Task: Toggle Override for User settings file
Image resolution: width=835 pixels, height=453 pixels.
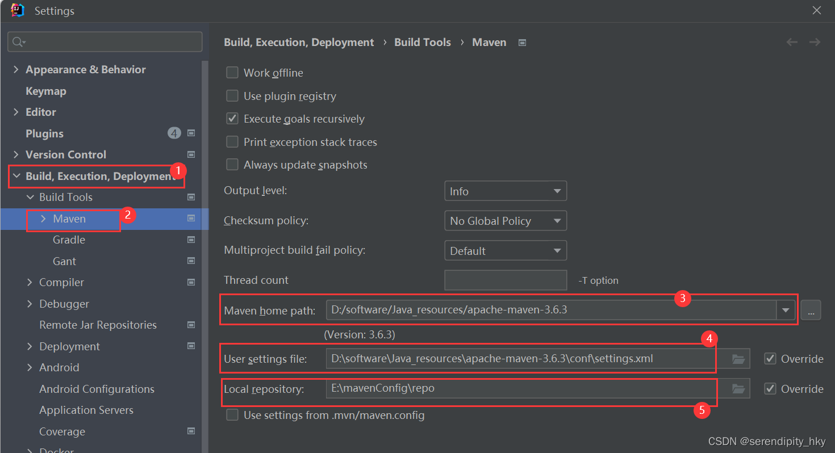Action: click(x=770, y=359)
